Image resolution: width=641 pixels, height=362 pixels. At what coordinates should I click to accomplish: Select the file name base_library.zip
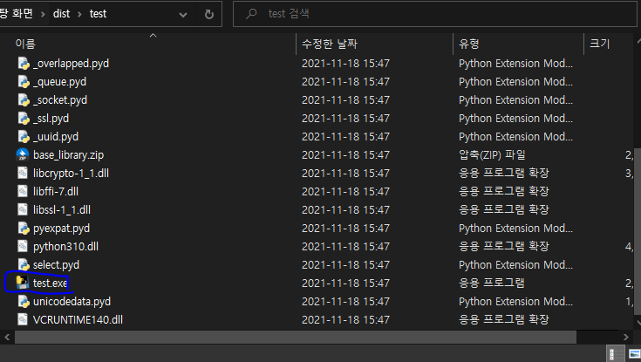coord(68,155)
